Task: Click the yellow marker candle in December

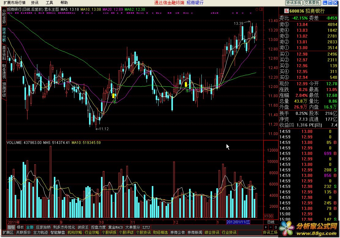Action: click(186, 84)
